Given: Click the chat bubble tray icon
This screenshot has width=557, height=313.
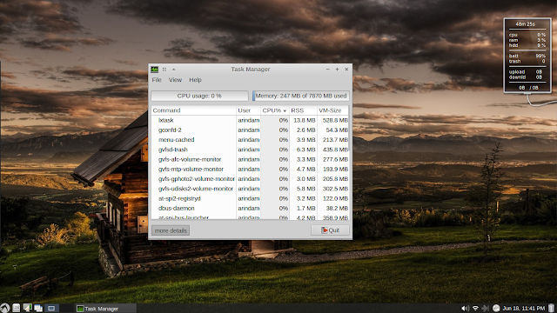Looking at the screenshot, I should pyautogui.click(x=496, y=308).
